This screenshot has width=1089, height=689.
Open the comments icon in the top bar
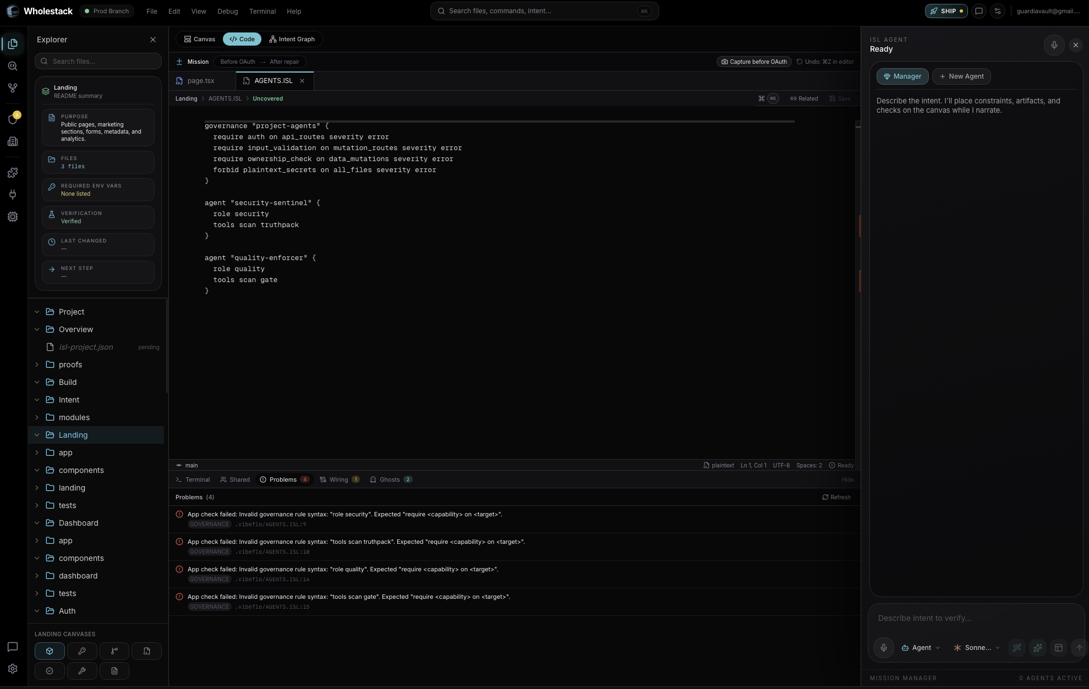(979, 11)
